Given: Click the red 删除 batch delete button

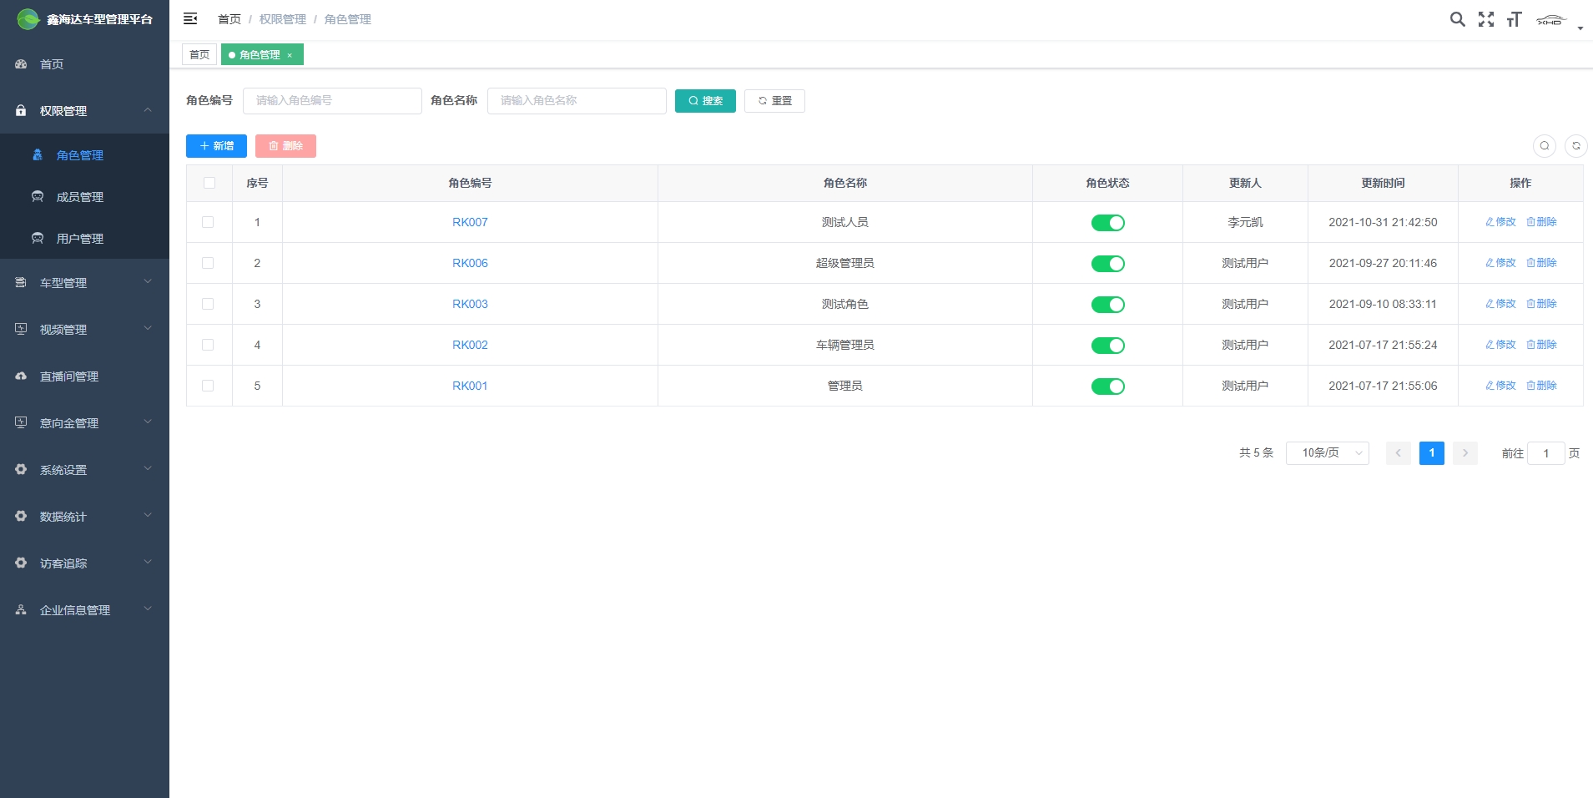Looking at the screenshot, I should pyautogui.click(x=285, y=146).
